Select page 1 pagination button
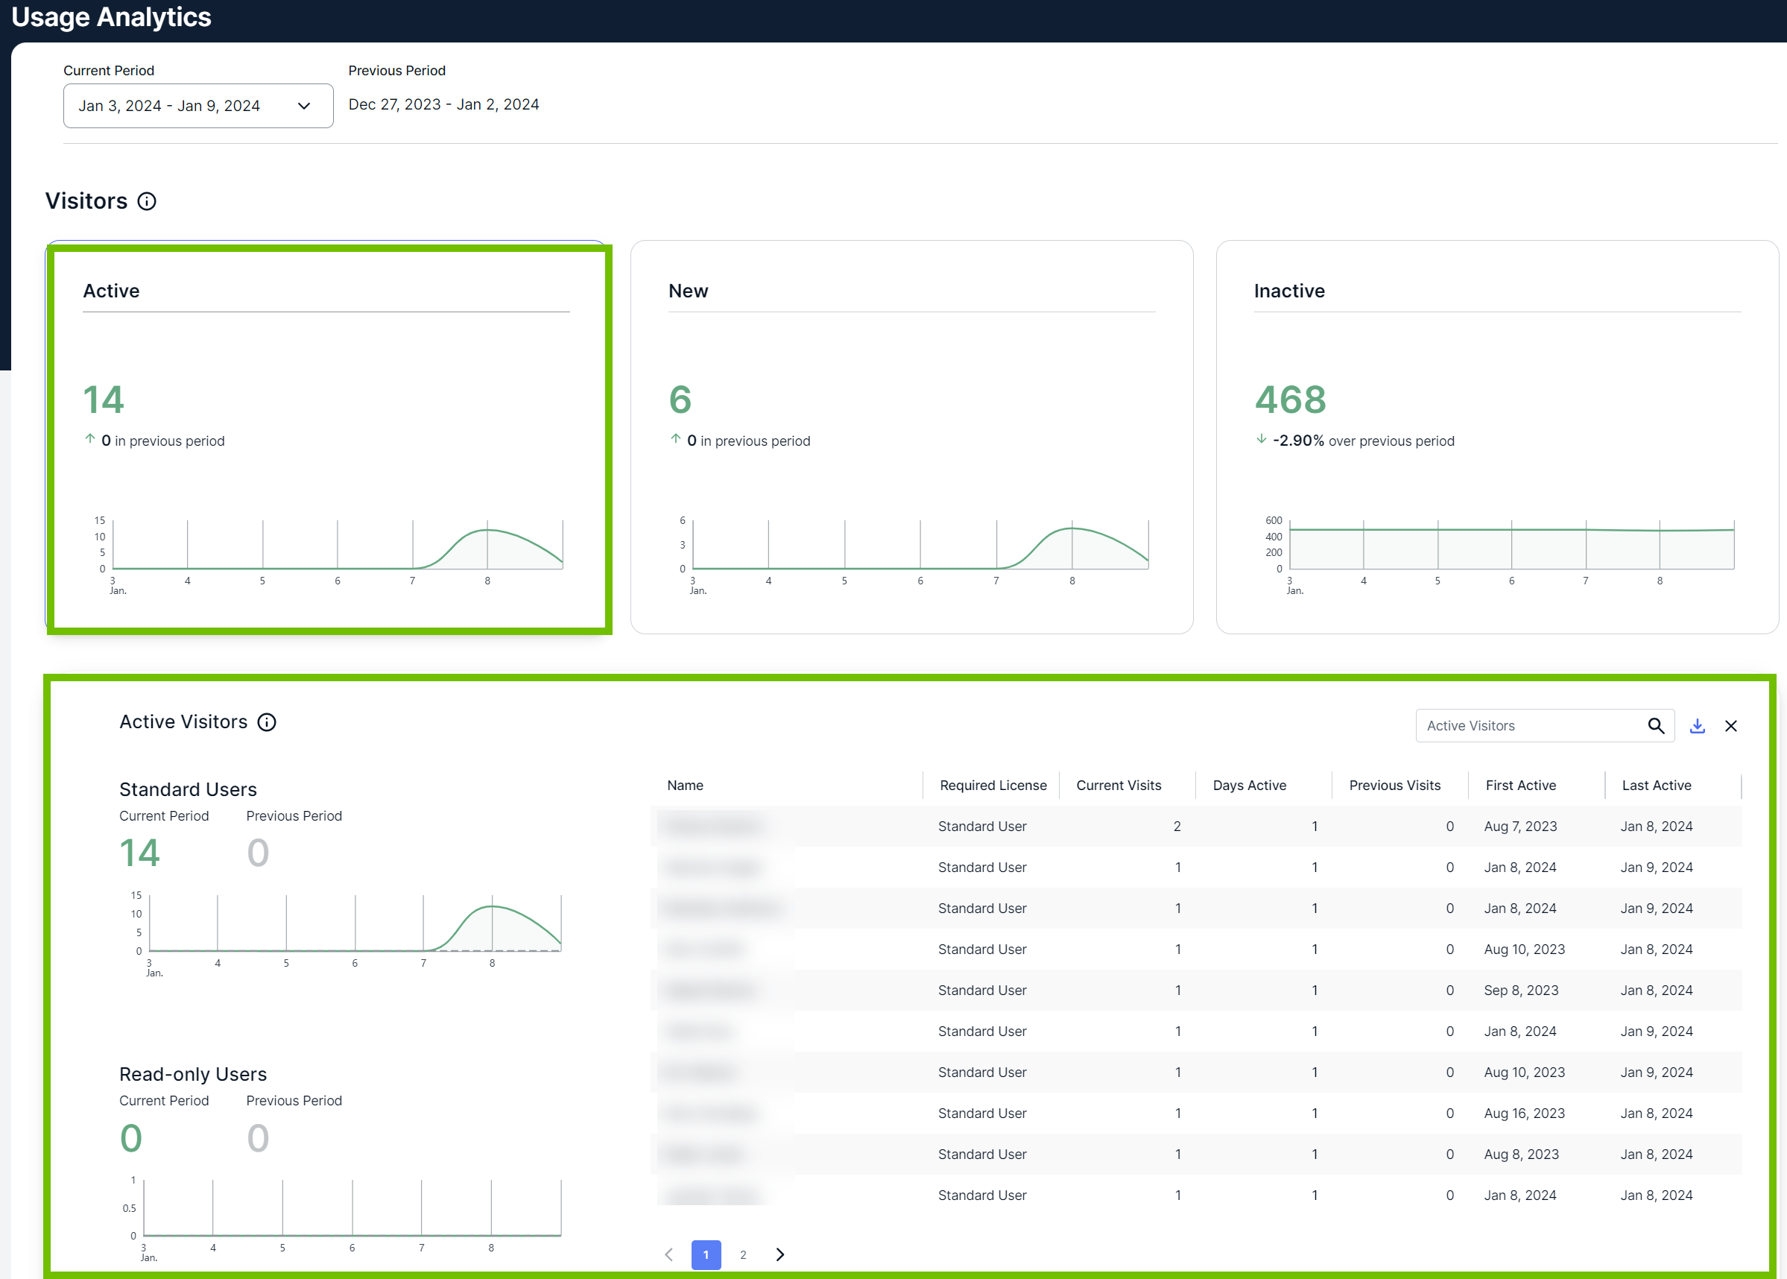Image resolution: width=1787 pixels, height=1279 pixels. point(706,1254)
